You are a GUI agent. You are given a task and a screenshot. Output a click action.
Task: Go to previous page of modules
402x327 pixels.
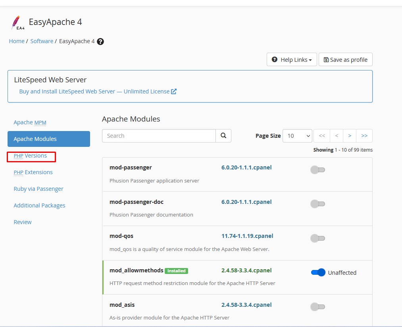coord(337,136)
